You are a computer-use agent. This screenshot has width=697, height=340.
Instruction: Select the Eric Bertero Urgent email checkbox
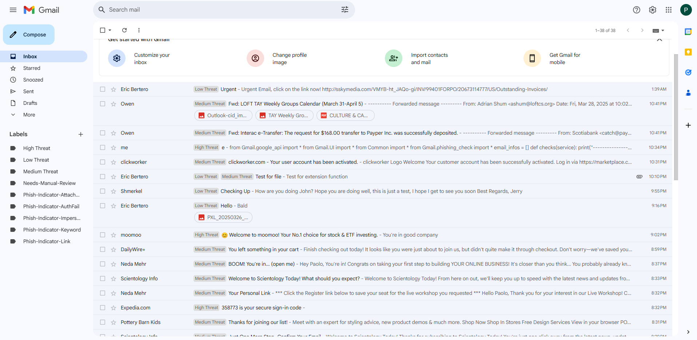pos(103,89)
